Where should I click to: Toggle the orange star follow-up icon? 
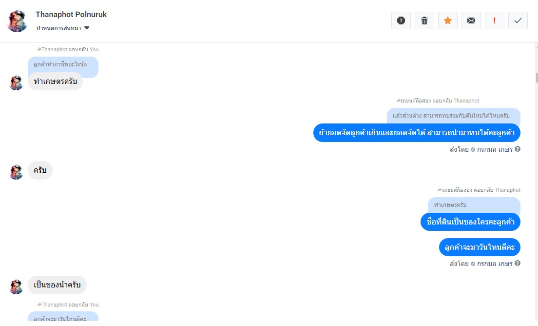point(447,20)
